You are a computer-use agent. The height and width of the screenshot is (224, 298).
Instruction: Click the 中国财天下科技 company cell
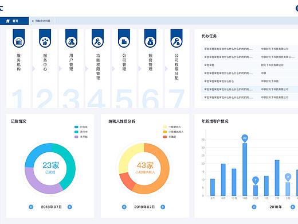pyautogui.click(x=269, y=81)
